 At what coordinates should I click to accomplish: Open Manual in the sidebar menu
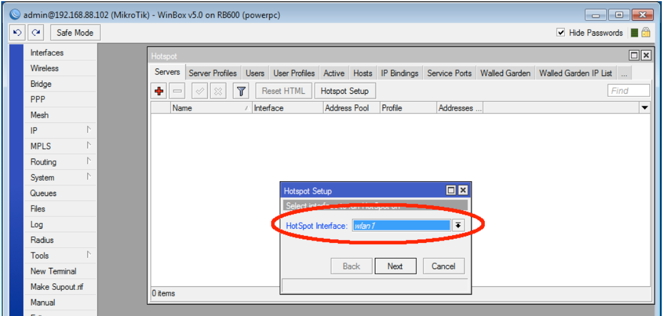[x=61, y=302]
